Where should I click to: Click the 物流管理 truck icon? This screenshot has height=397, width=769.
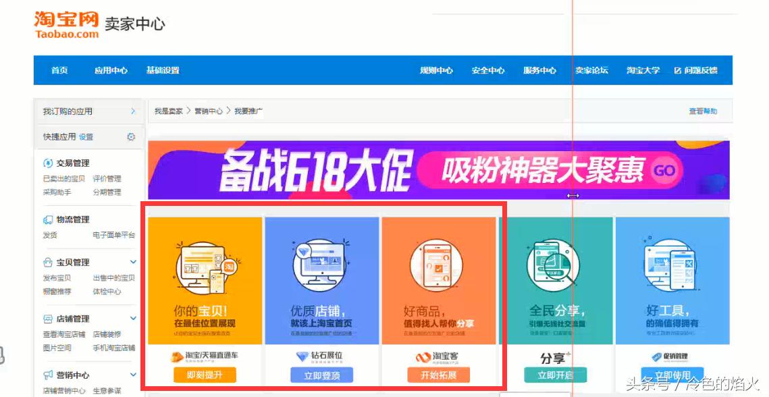coord(48,219)
